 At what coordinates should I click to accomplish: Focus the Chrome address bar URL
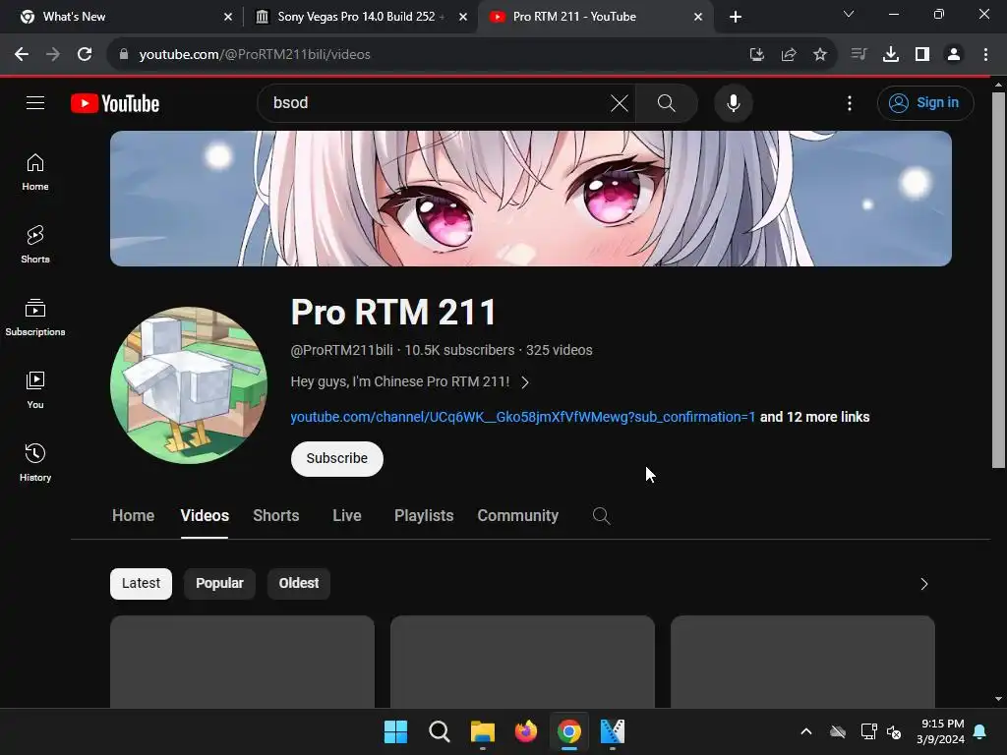(255, 55)
